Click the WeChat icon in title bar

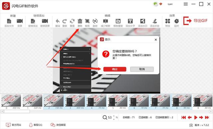click(155, 4)
